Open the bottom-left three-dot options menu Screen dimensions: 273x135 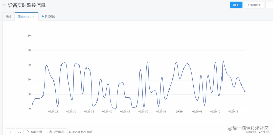(x=10, y=132)
